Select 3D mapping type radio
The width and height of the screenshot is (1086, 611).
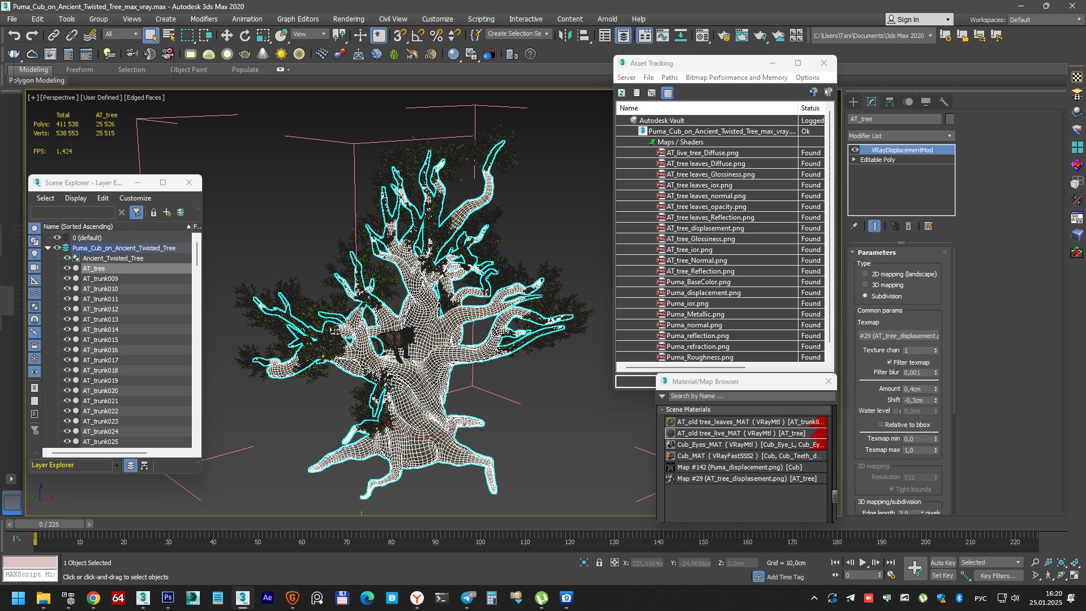click(865, 285)
